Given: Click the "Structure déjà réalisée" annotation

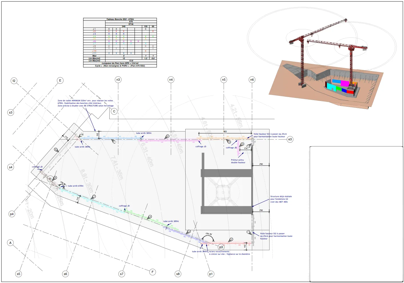Looking at the screenshot, I should (281, 199).
